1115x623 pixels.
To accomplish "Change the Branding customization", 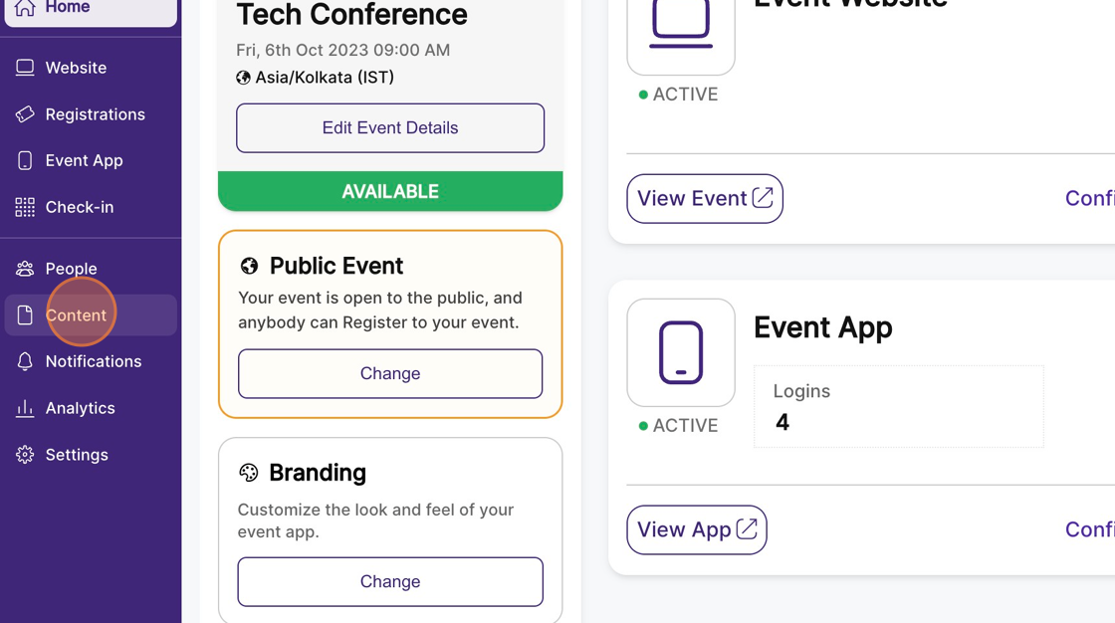I will click(x=390, y=582).
